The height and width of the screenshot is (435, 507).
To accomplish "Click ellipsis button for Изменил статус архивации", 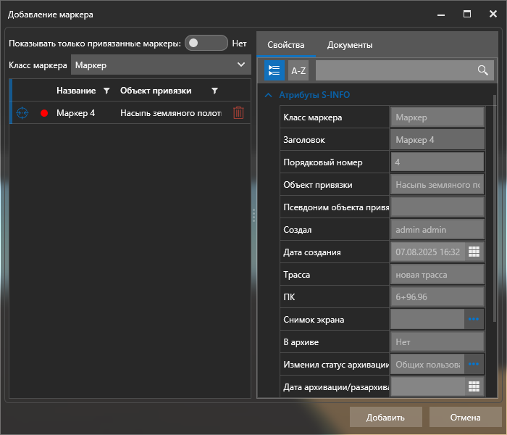I will click(x=474, y=364).
